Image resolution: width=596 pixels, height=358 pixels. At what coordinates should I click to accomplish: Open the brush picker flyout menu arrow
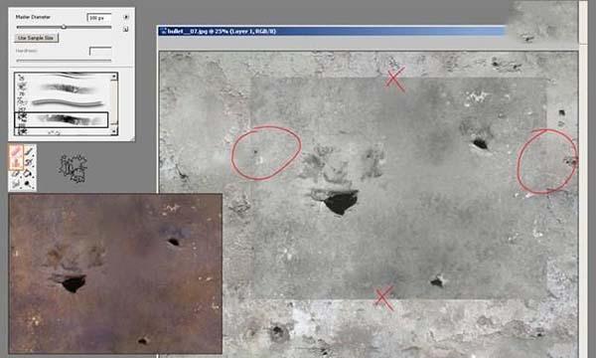[x=126, y=17]
